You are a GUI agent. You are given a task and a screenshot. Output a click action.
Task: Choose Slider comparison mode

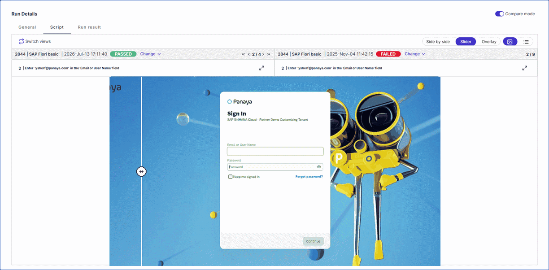(x=466, y=42)
